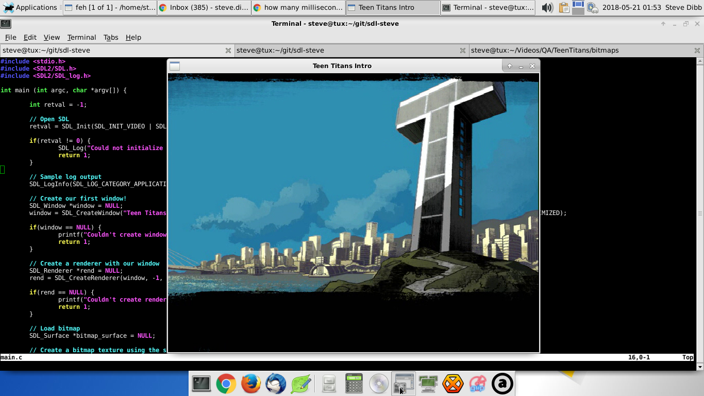
Task: Switch to first sdl-steve terminal tab
Action: tap(118, 51)
